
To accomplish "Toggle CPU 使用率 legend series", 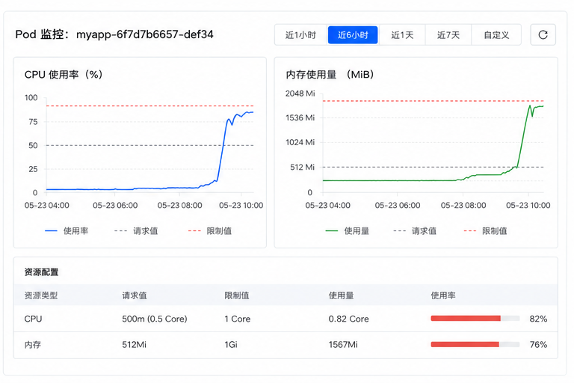I will pos(67,231).
